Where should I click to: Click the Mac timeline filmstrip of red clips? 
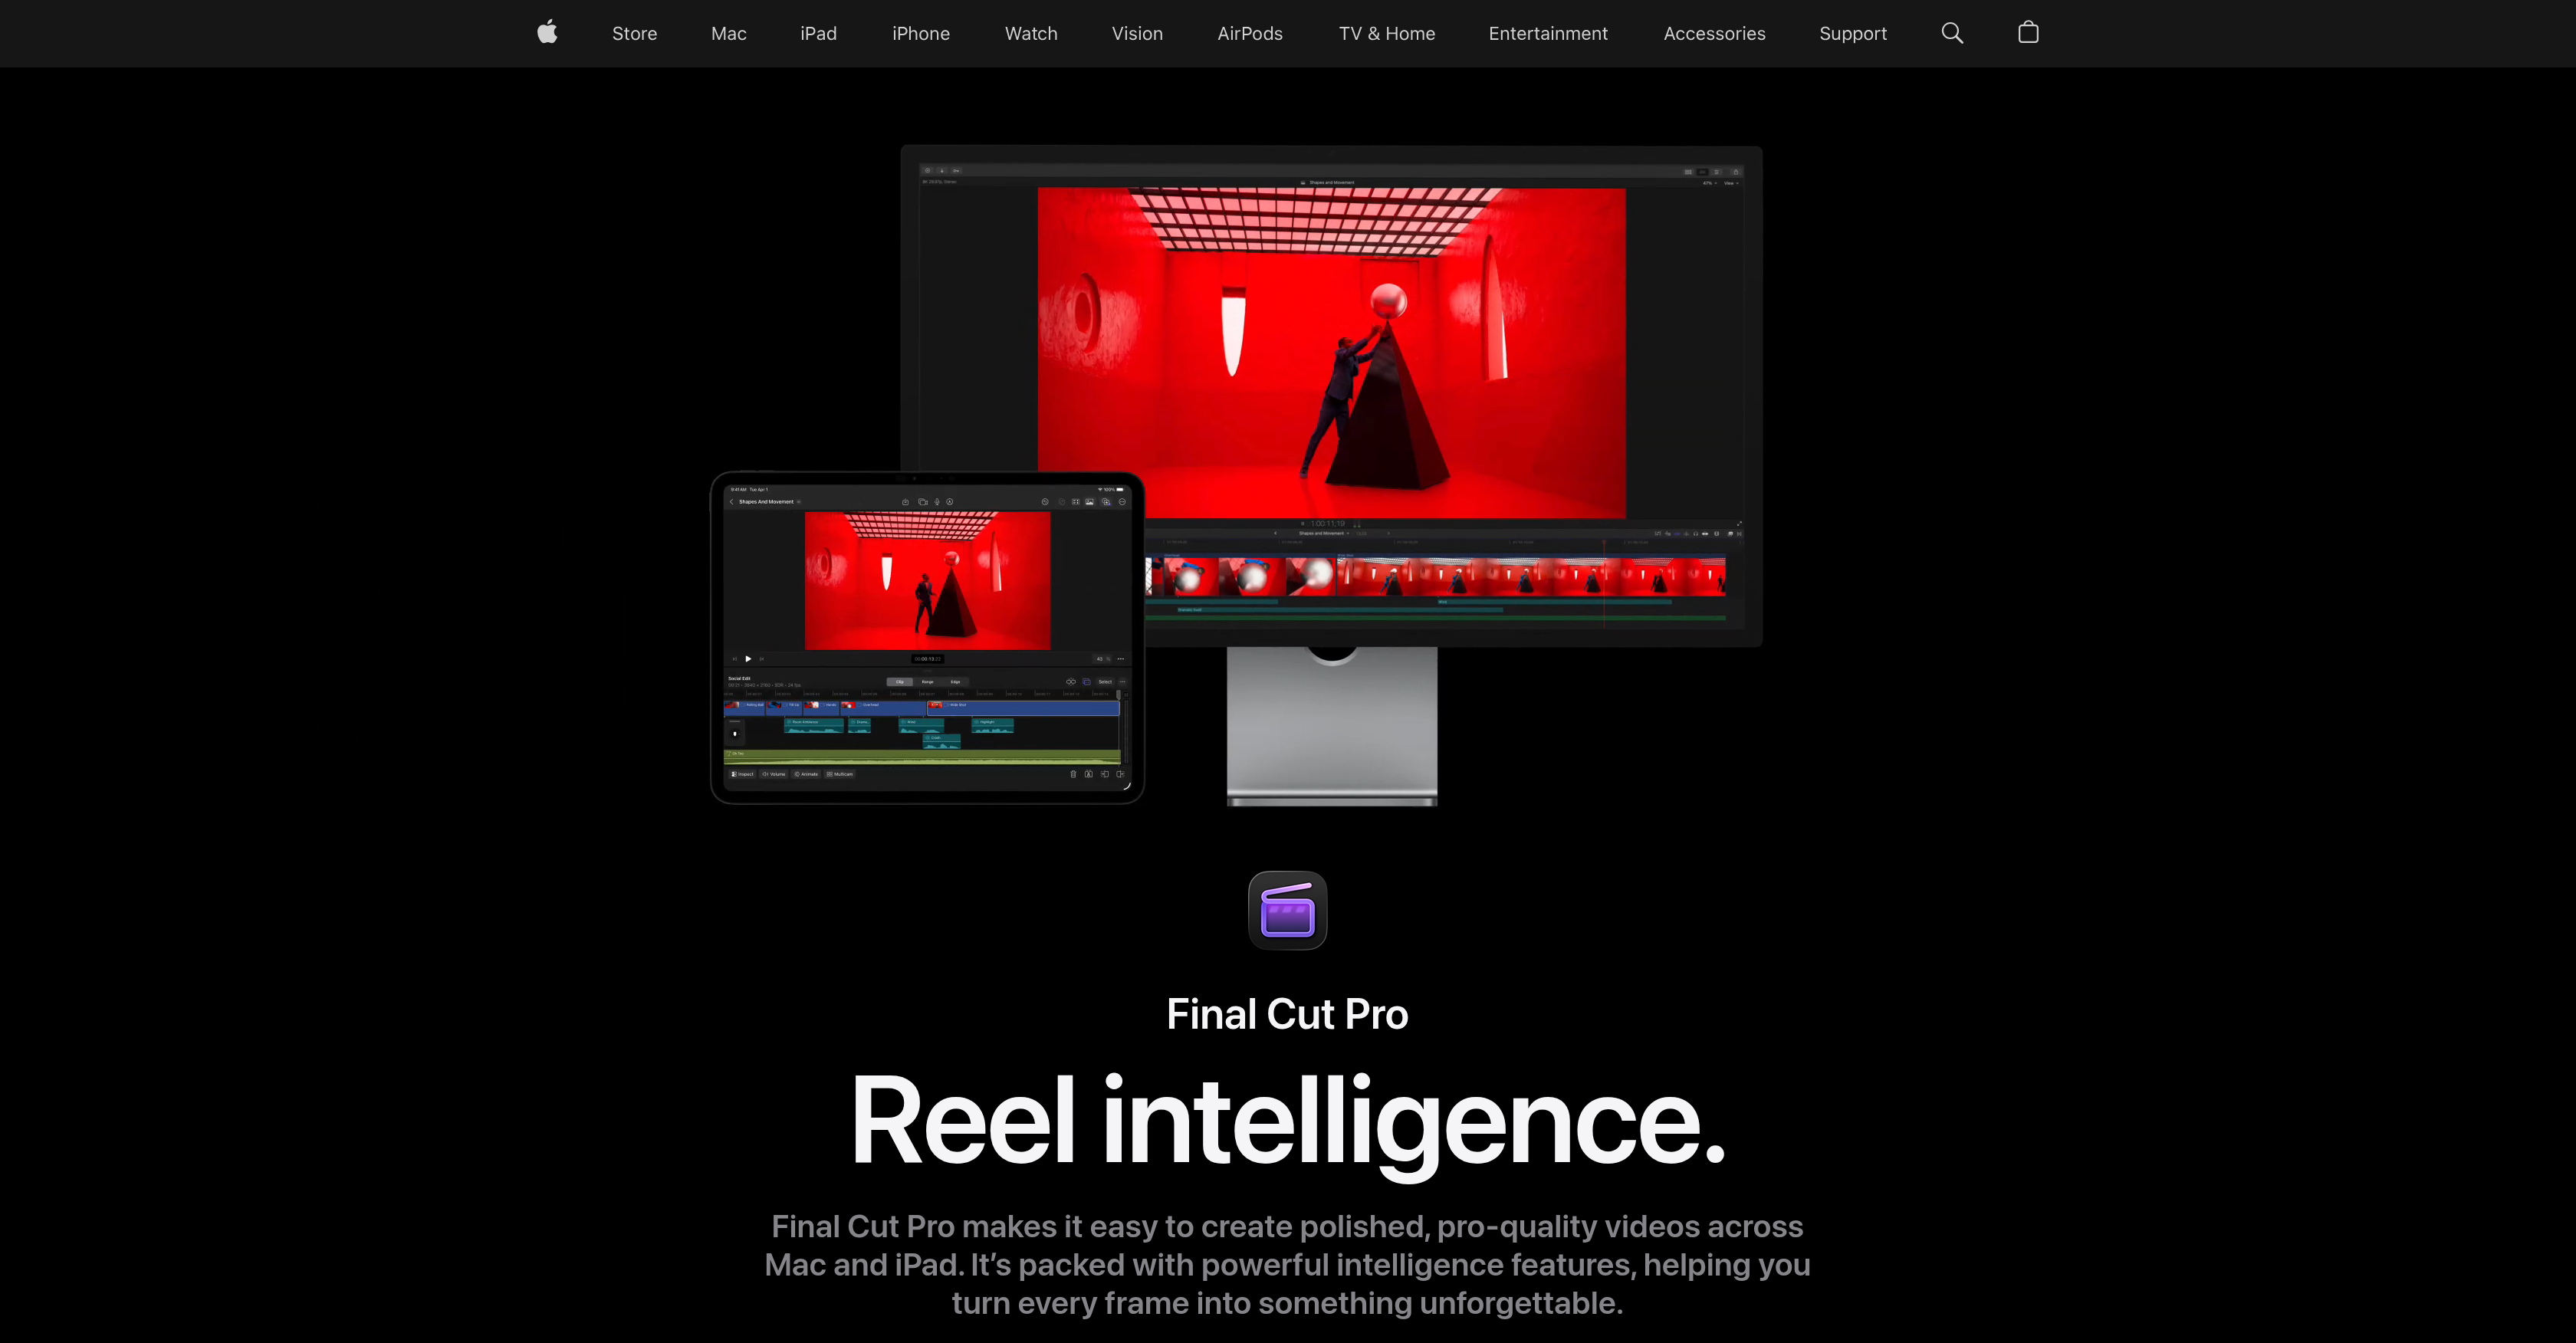1436,576
